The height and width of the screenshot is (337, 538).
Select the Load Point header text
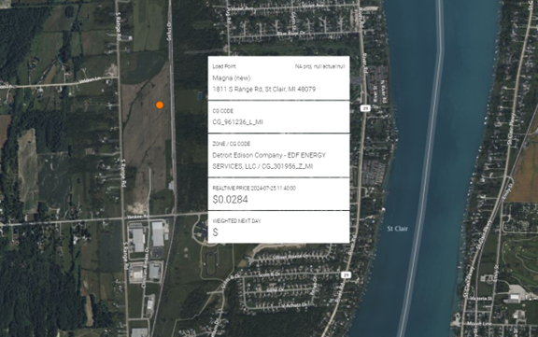click(224, 66)
